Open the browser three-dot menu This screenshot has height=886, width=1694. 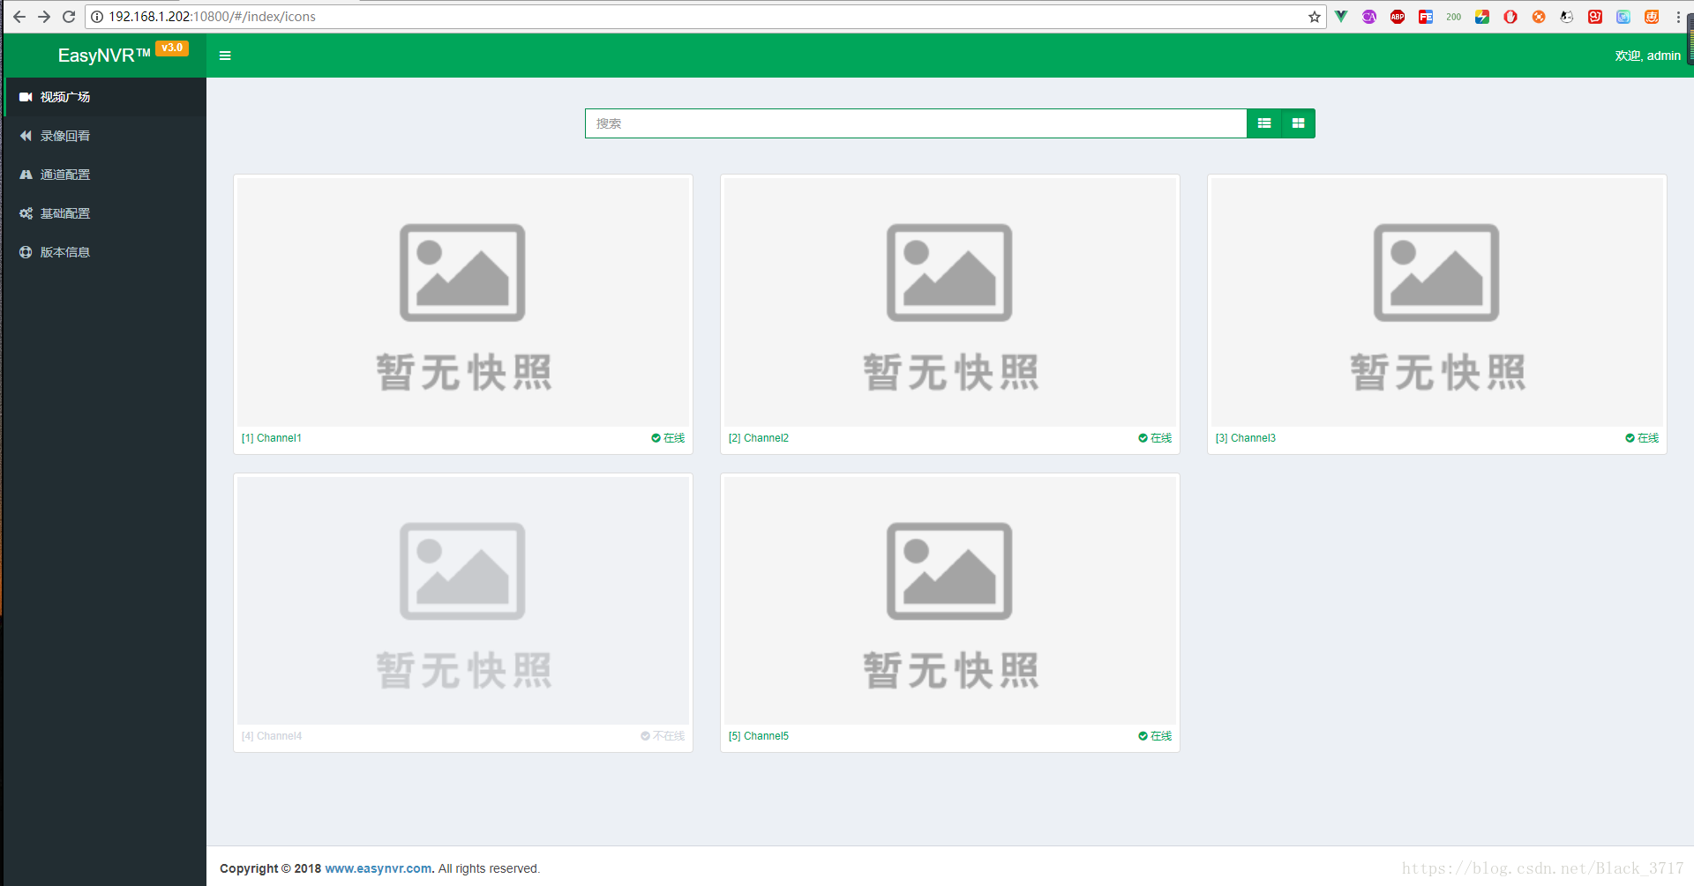[x=1678, y=17]
